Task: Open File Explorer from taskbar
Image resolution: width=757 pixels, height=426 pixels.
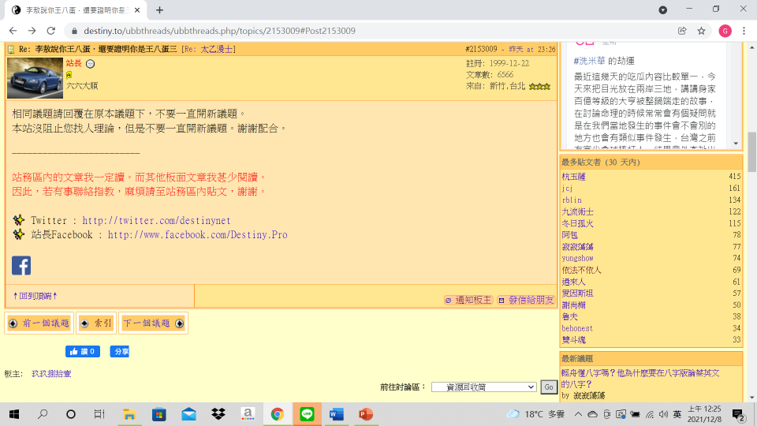Action: (129, 414)
